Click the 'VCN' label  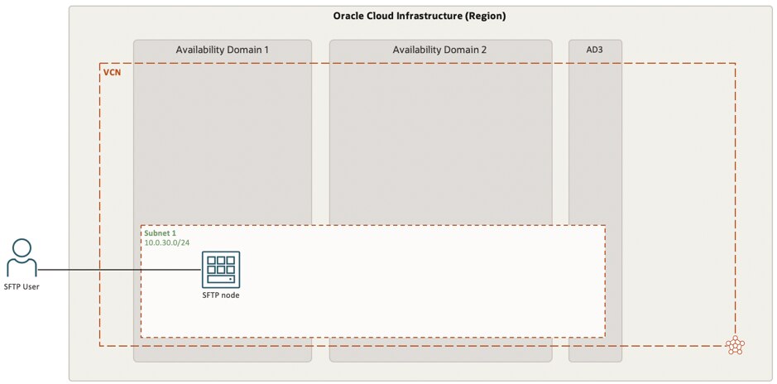112,73
